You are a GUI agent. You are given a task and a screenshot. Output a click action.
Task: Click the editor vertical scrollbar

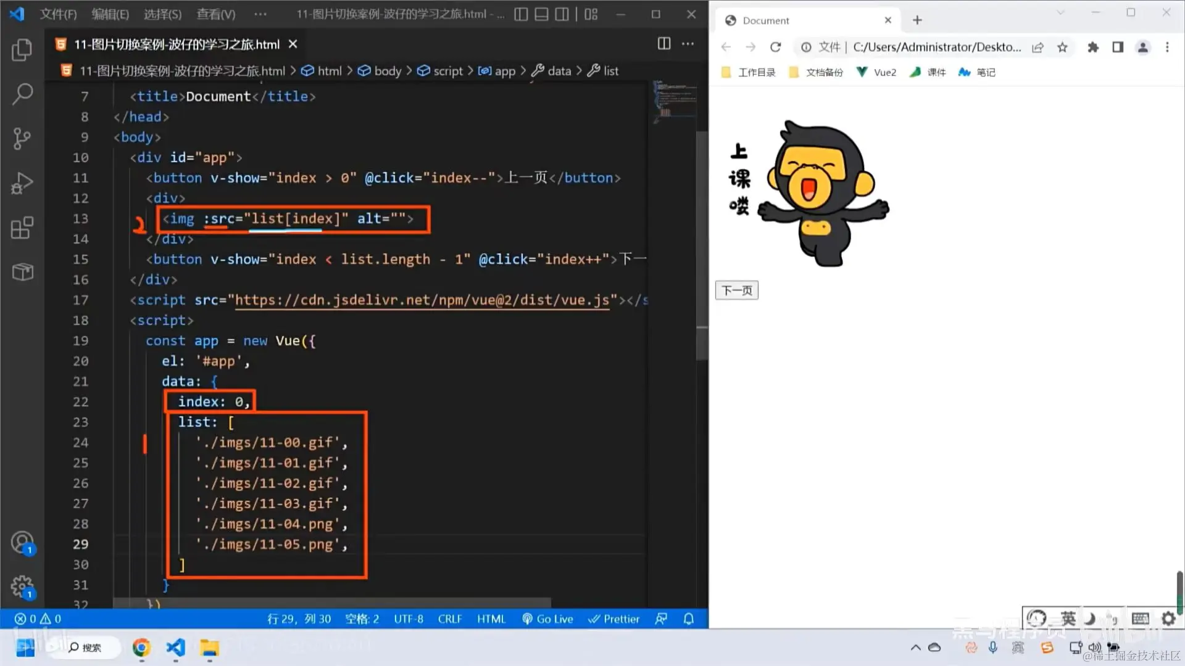point(702,247)
